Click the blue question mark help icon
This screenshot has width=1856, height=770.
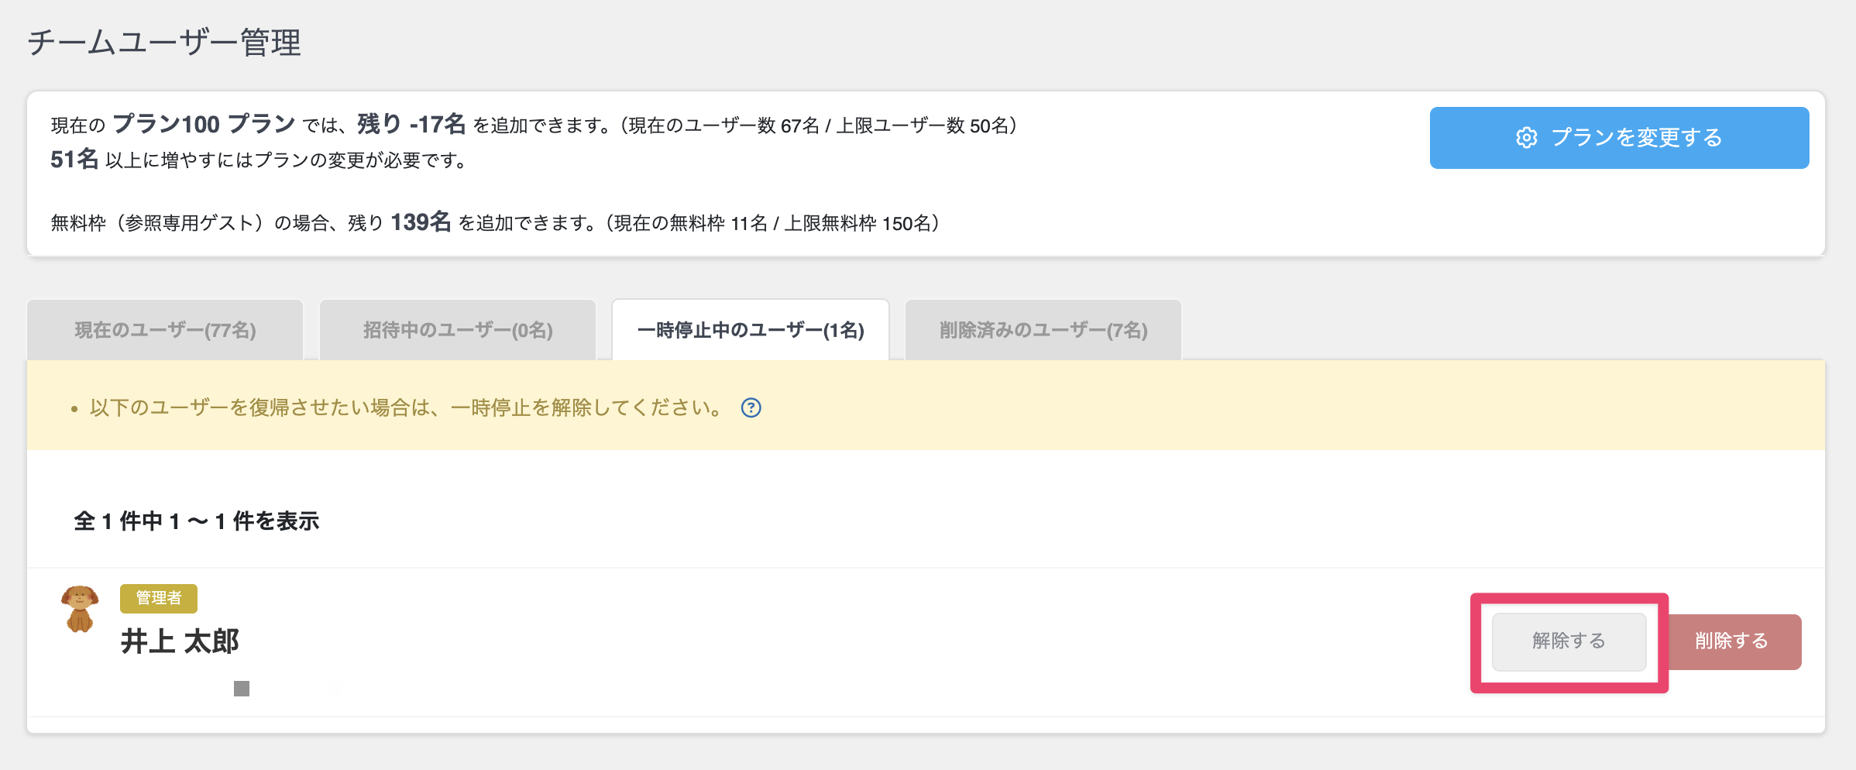click(751, 408)
